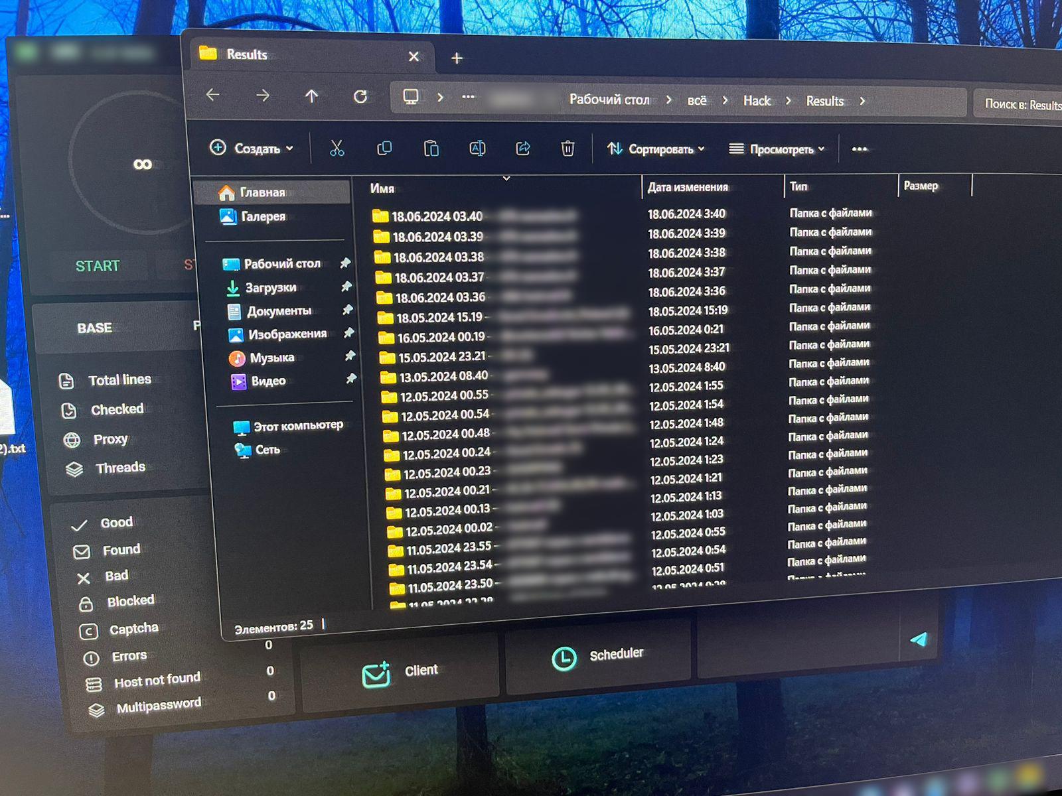
Task: Open Этот компьютер in sidebar
Action: pyautogui.click(x=297, y=426)
